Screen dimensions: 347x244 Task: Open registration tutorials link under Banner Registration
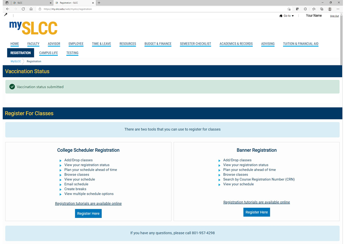pos(257,202)
